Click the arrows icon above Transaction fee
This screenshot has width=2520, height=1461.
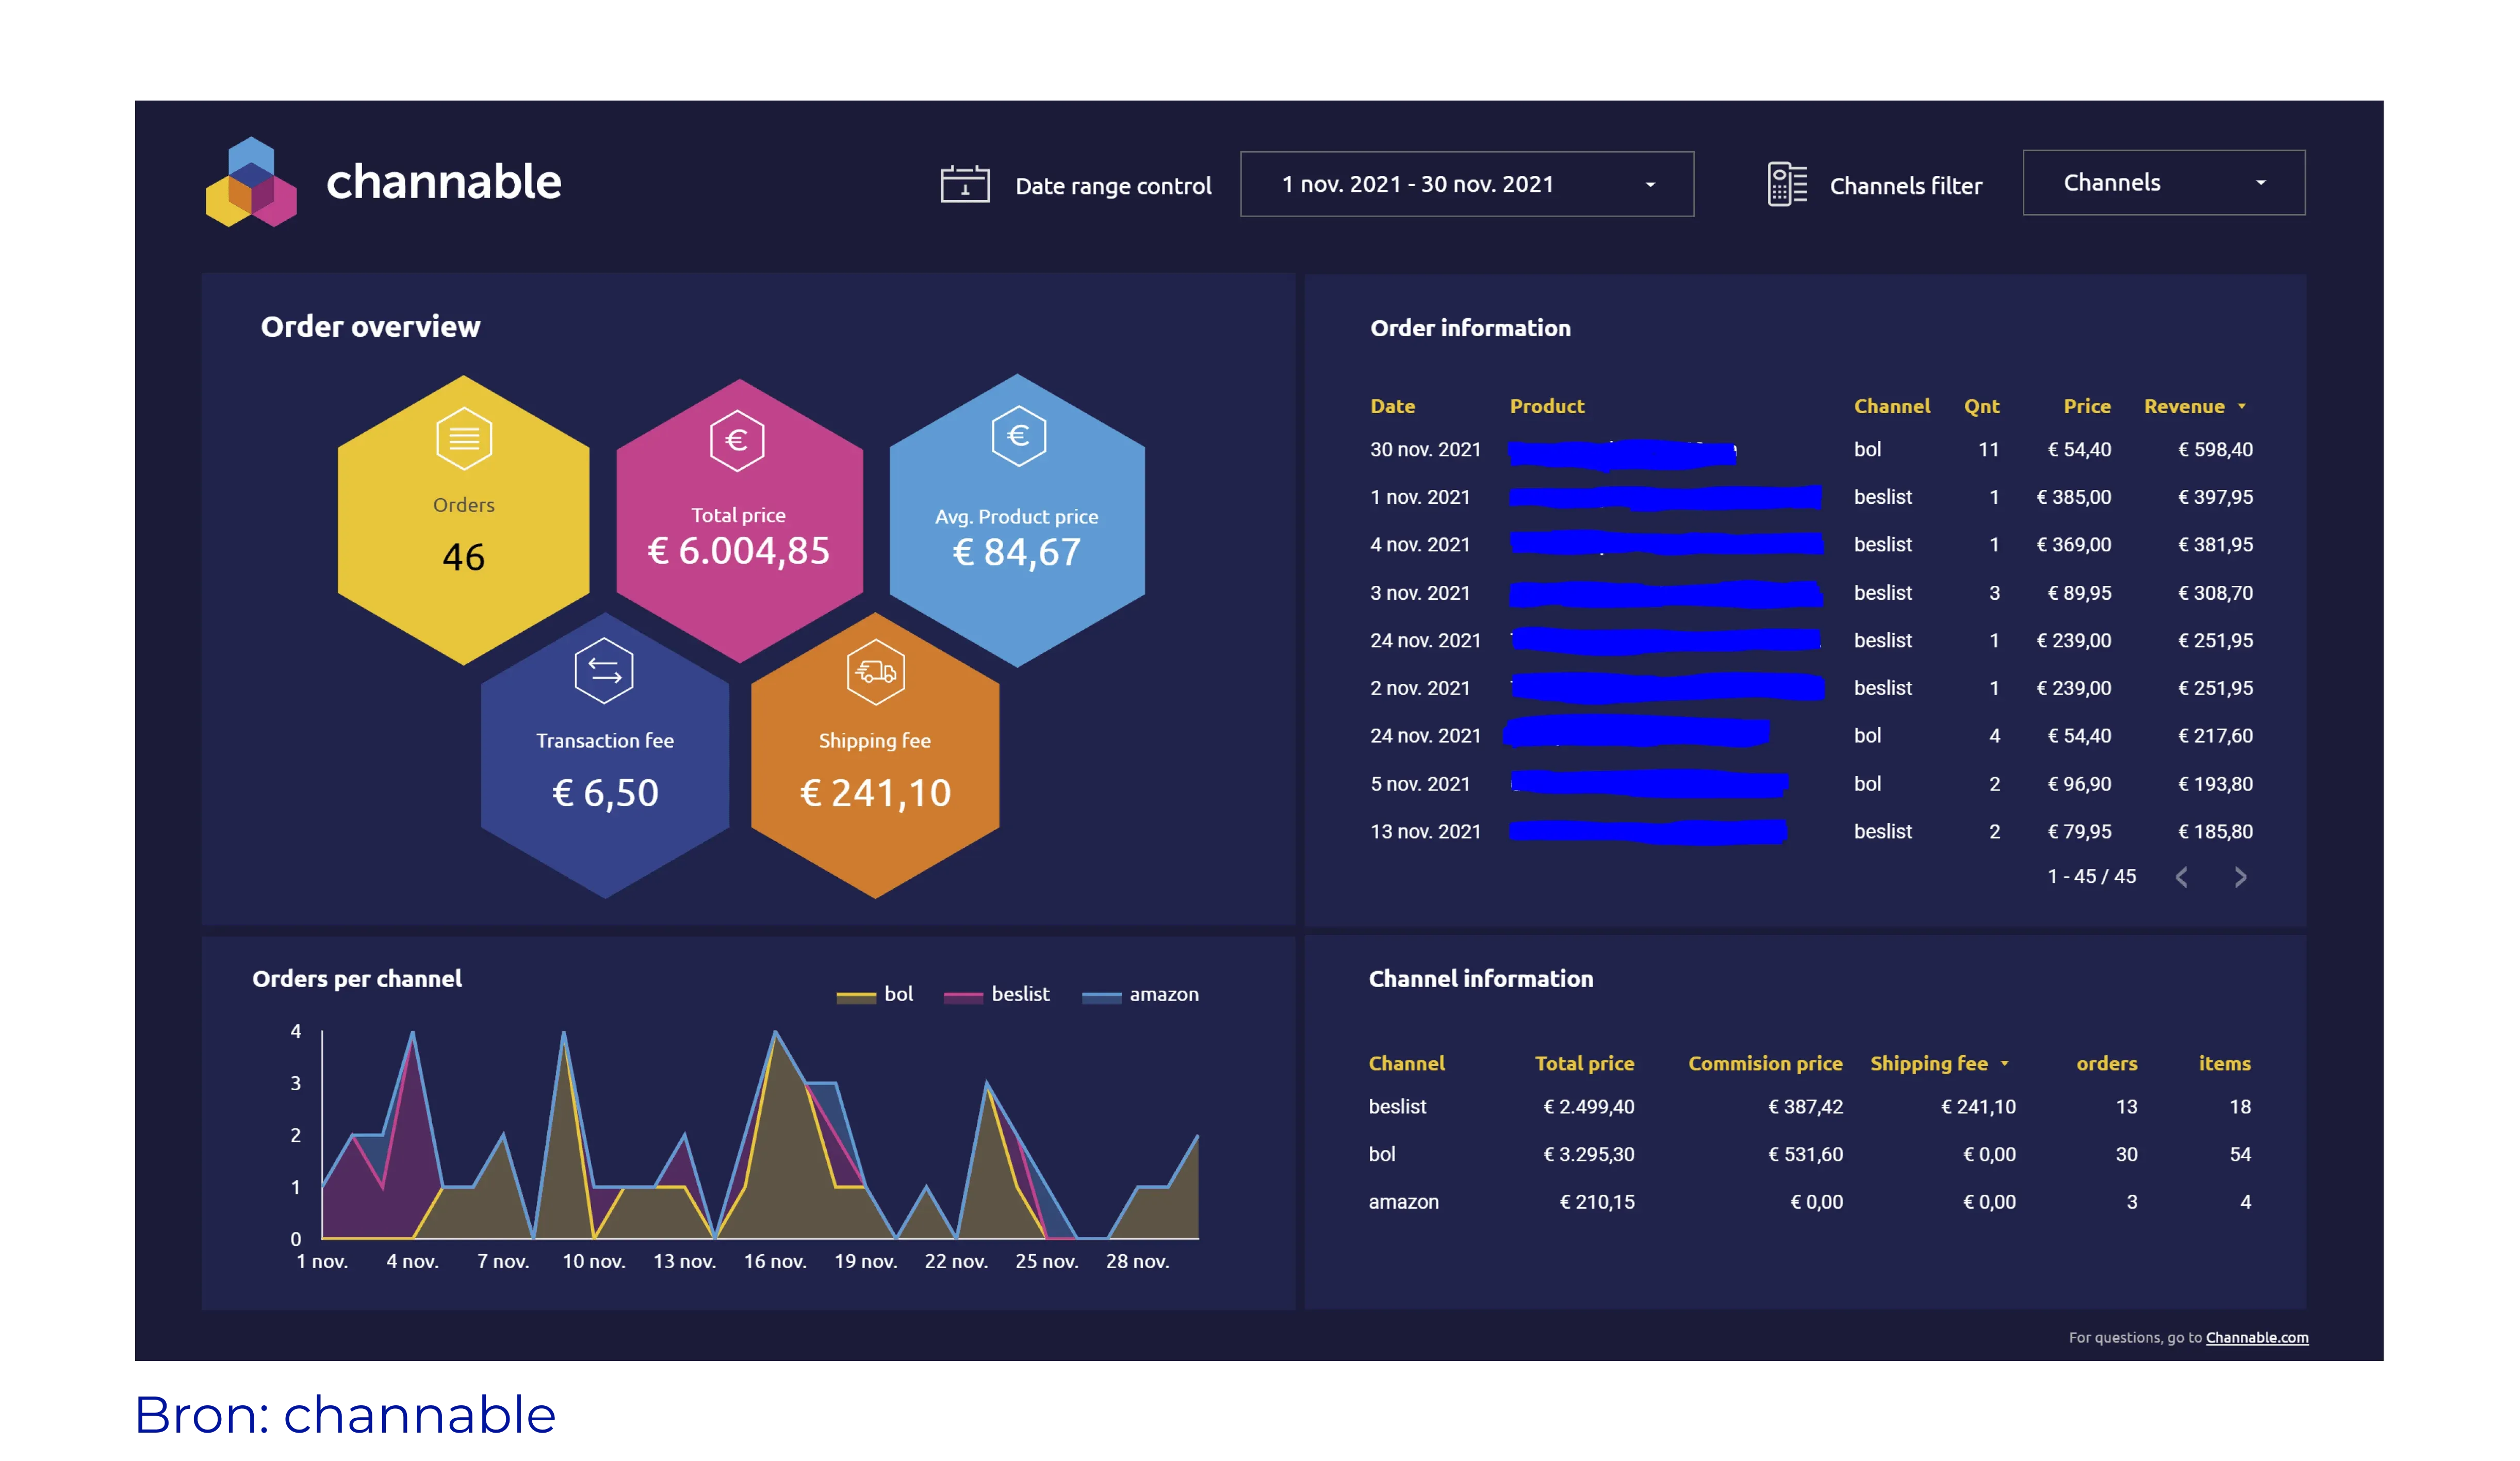pyautogui.click(x=604, y=670)
